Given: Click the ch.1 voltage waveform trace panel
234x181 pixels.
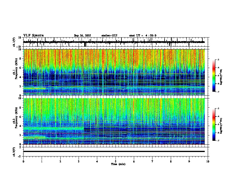Looking at the screenshot, I should tap(116, 42).
